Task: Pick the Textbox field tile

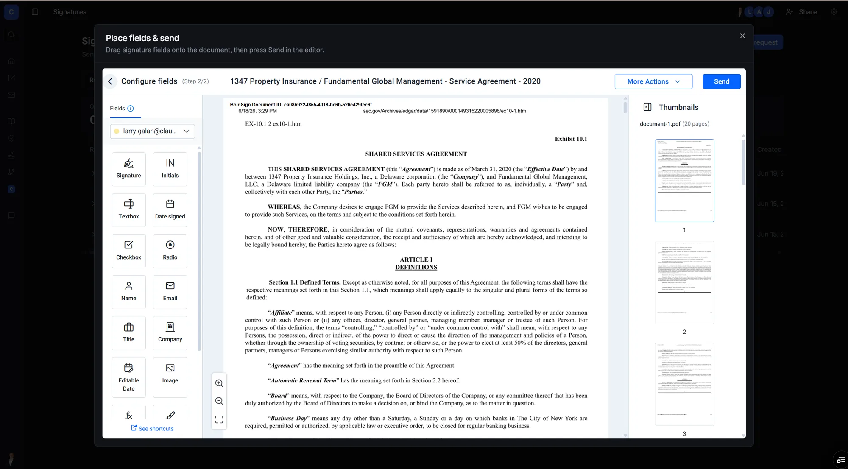Action: point(128,210)
